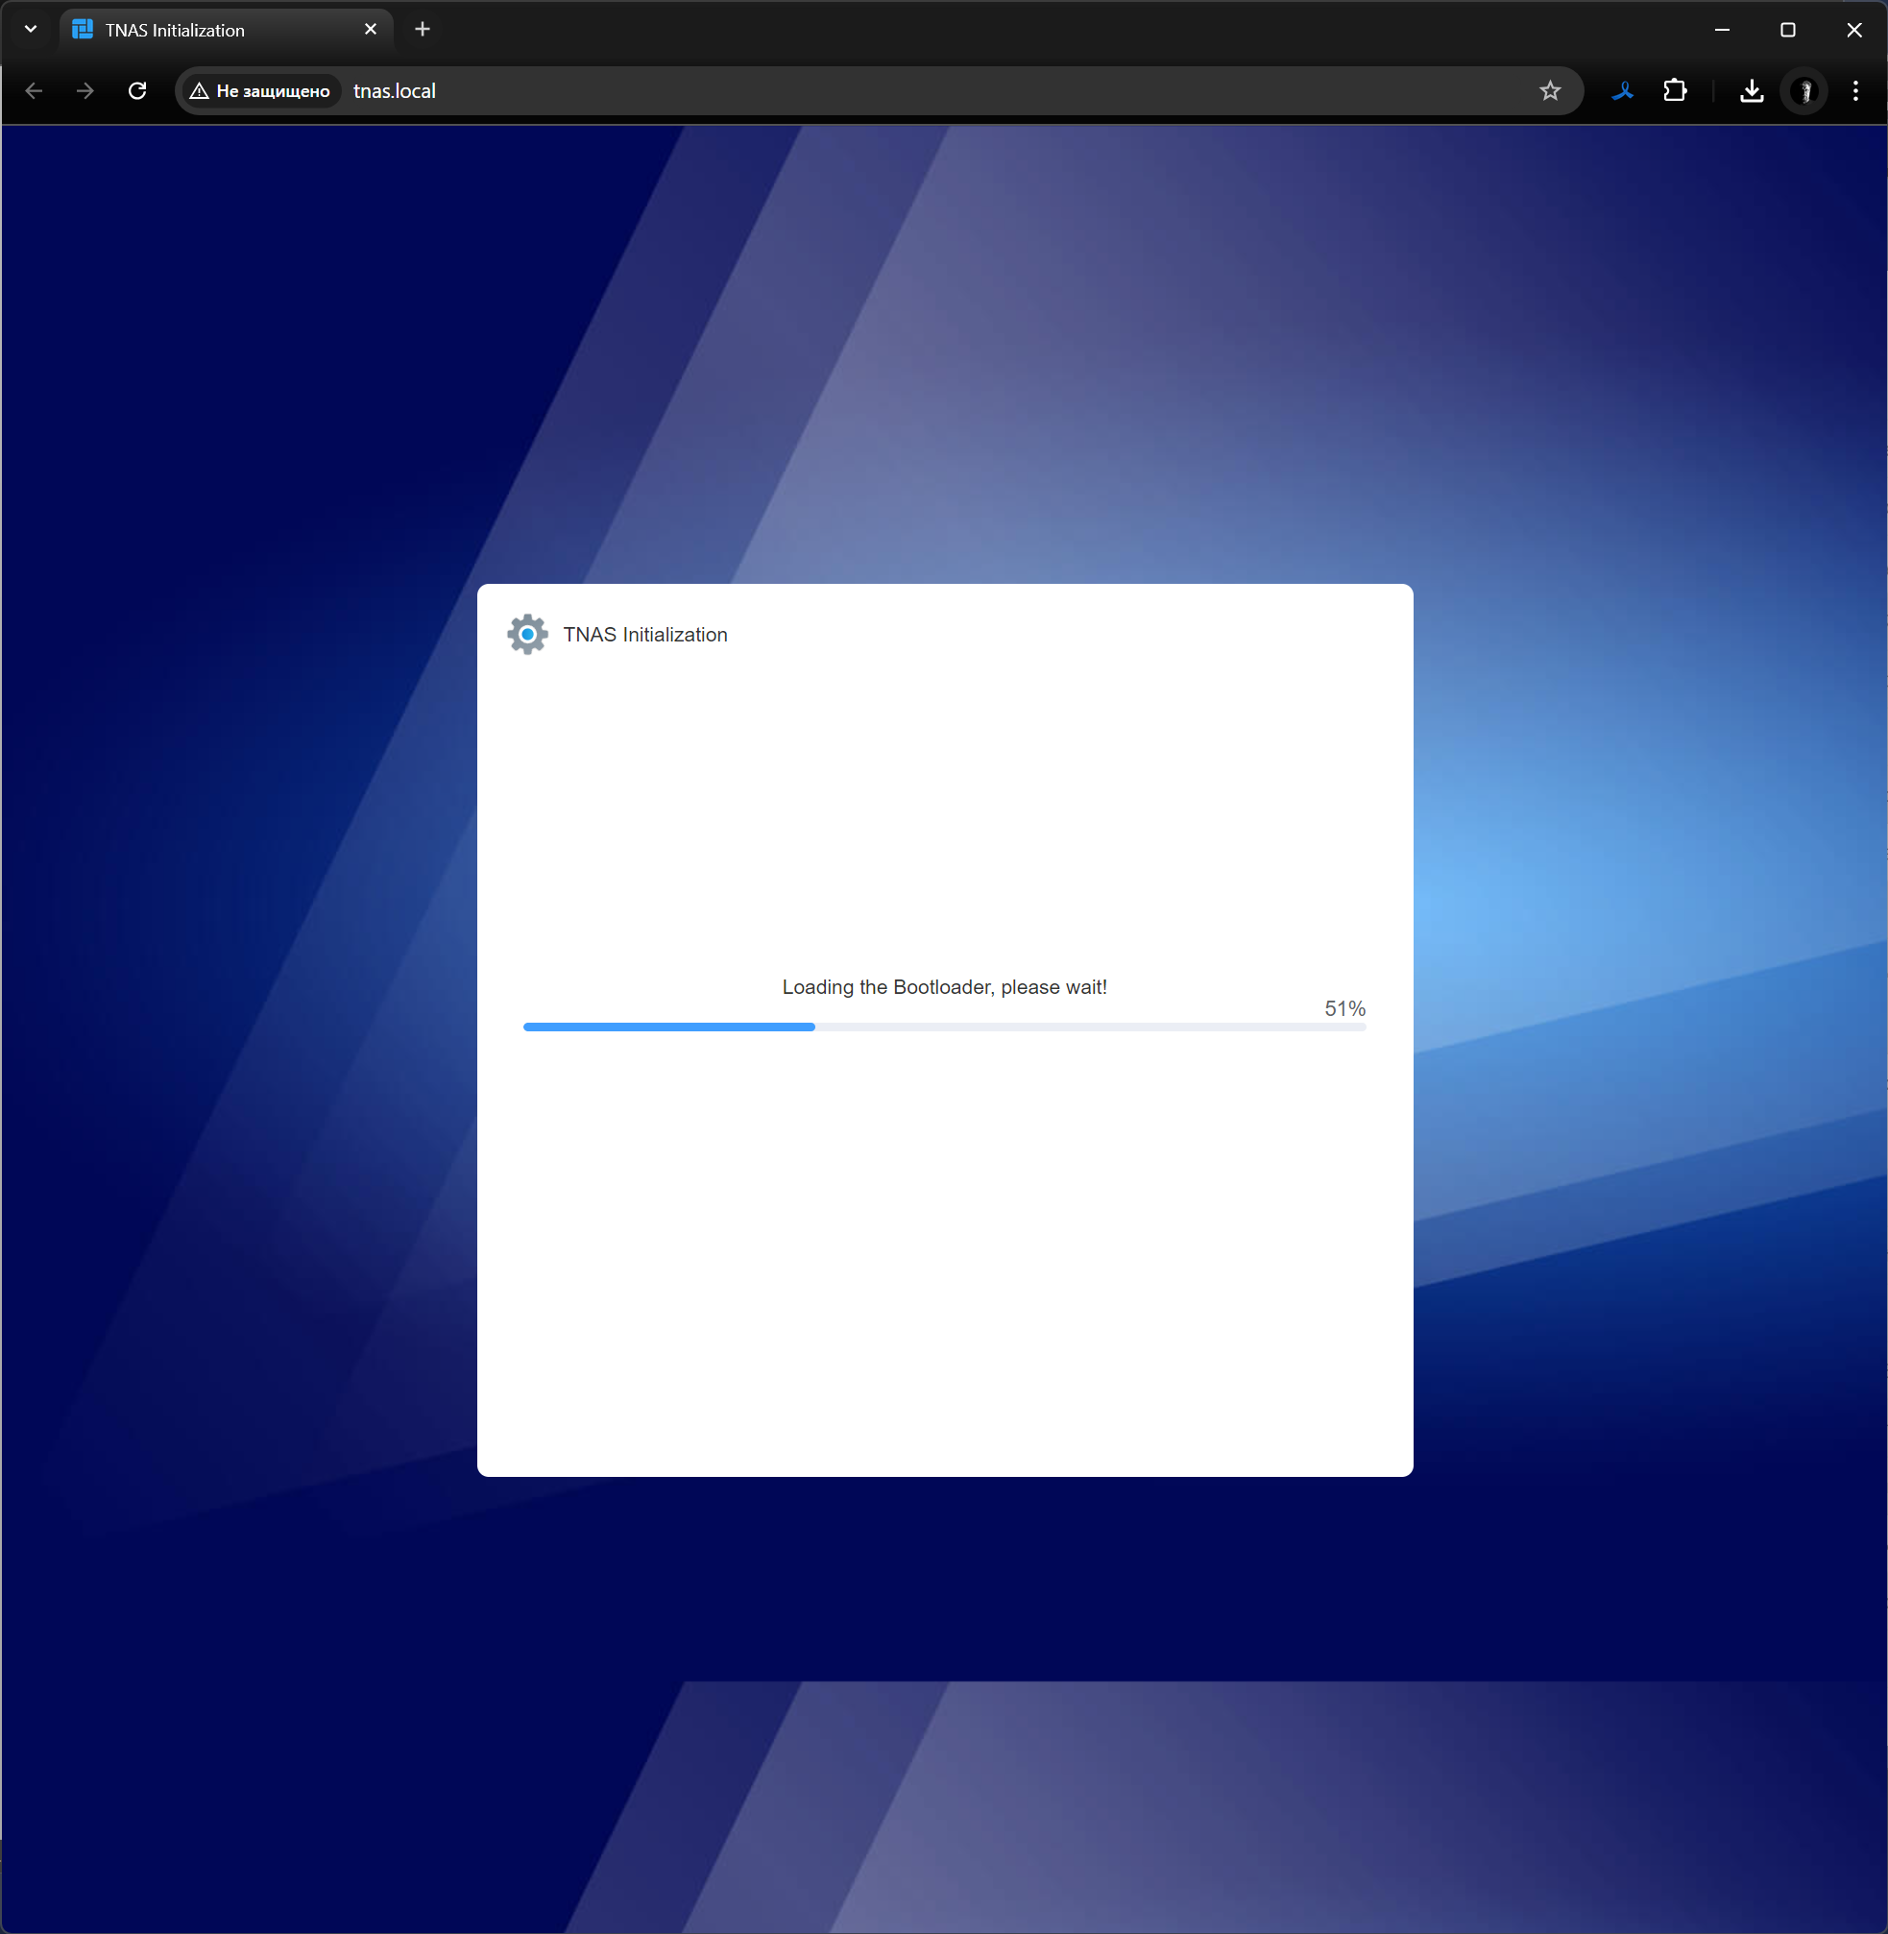Open the browser Extensions puzzle icon

point(1675,91)
